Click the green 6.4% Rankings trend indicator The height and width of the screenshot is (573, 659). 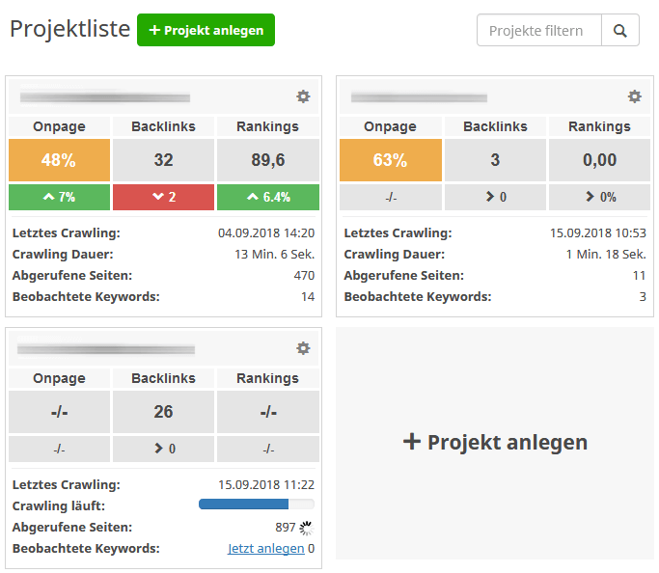(267, 197)
